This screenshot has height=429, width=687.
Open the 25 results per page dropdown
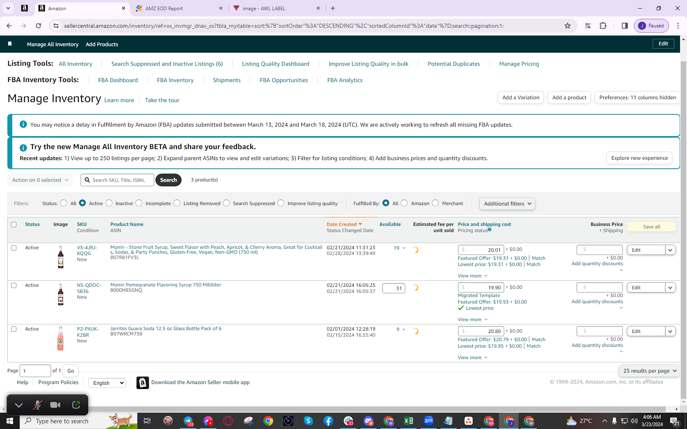(649, 371)
